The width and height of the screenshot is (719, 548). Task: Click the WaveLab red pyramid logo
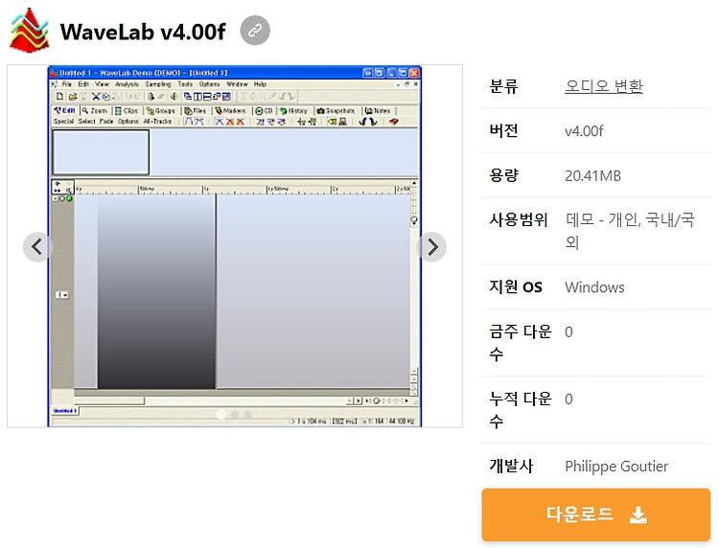(x=30, y=31)
